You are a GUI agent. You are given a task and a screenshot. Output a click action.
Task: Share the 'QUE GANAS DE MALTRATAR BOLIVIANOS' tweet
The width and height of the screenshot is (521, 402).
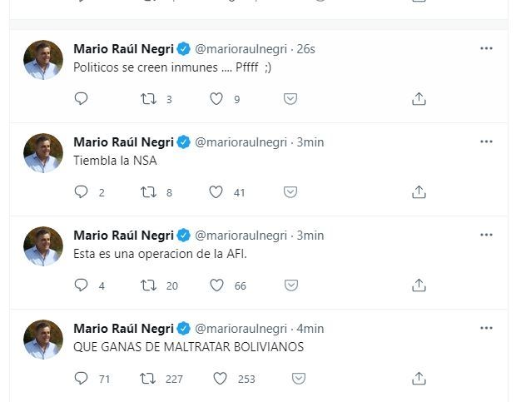coord(419,379)
